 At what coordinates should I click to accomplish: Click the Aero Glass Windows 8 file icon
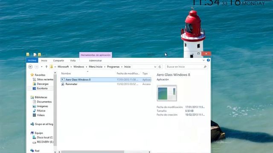[63, 79]
